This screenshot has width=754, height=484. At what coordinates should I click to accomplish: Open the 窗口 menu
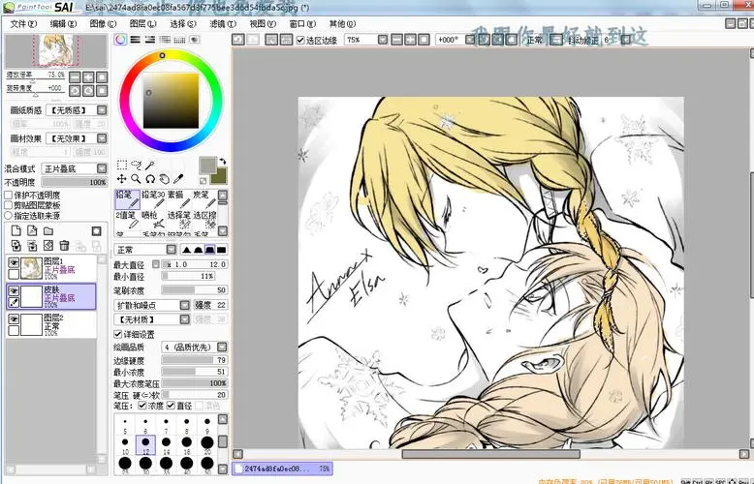coord(302,23)
